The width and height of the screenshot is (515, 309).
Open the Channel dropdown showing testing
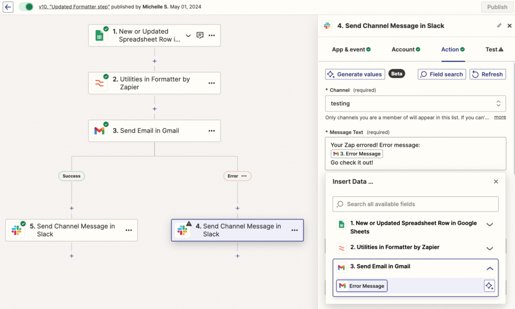415,104
